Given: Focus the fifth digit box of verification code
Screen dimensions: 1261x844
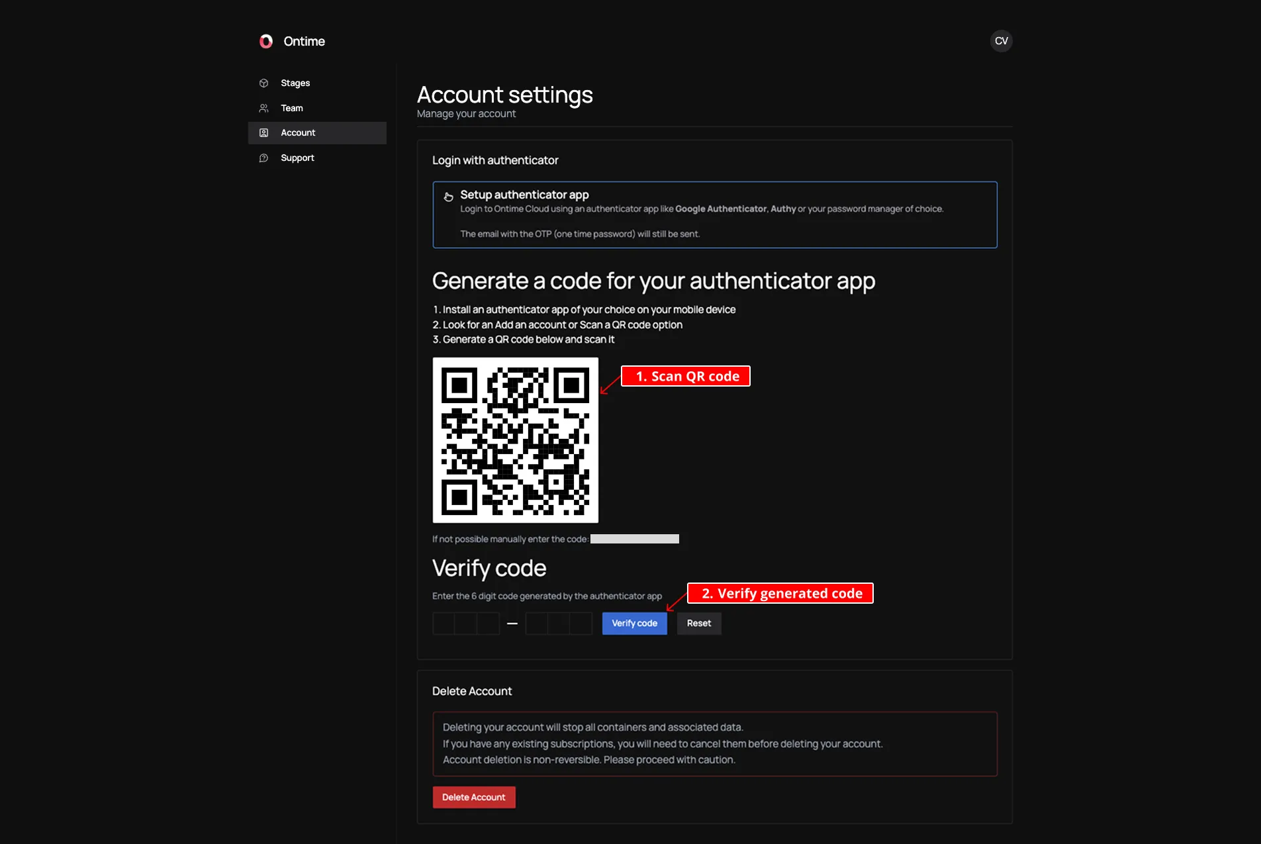Looking at the screenshot, I should (559, 624).
